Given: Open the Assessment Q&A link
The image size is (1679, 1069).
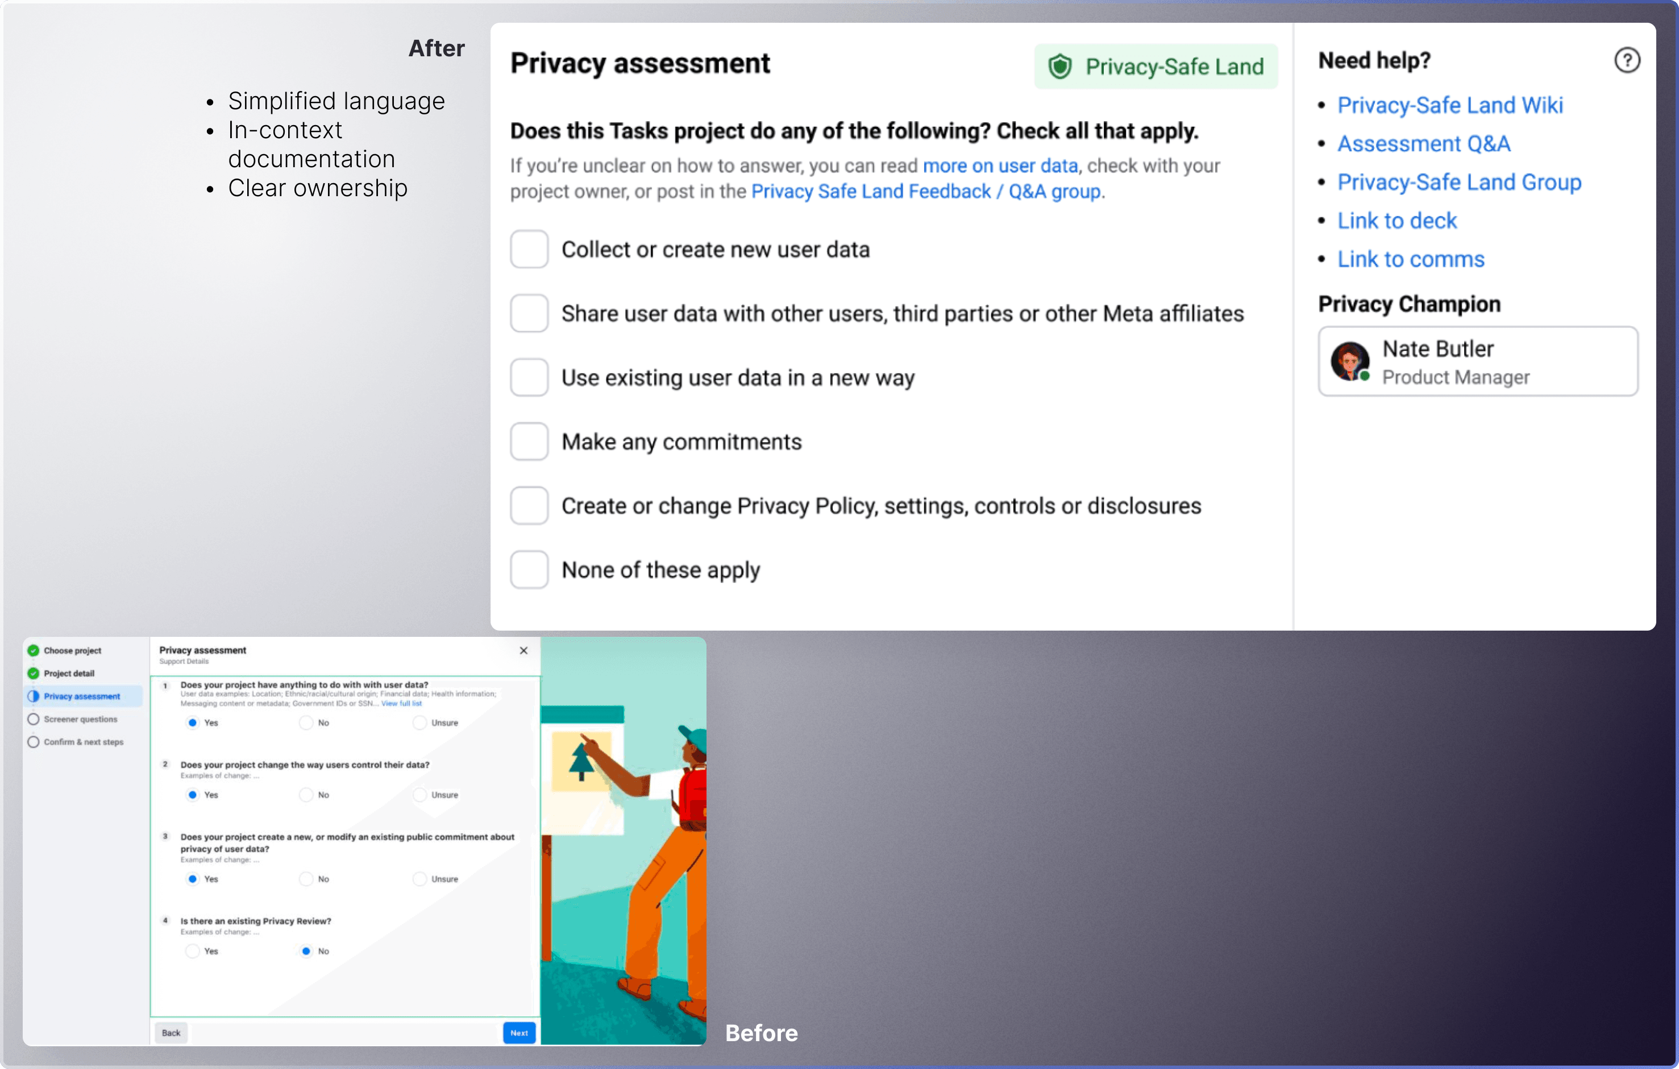Looking at the screenshot, I should pyautogui.click(x=1423, y=144).
